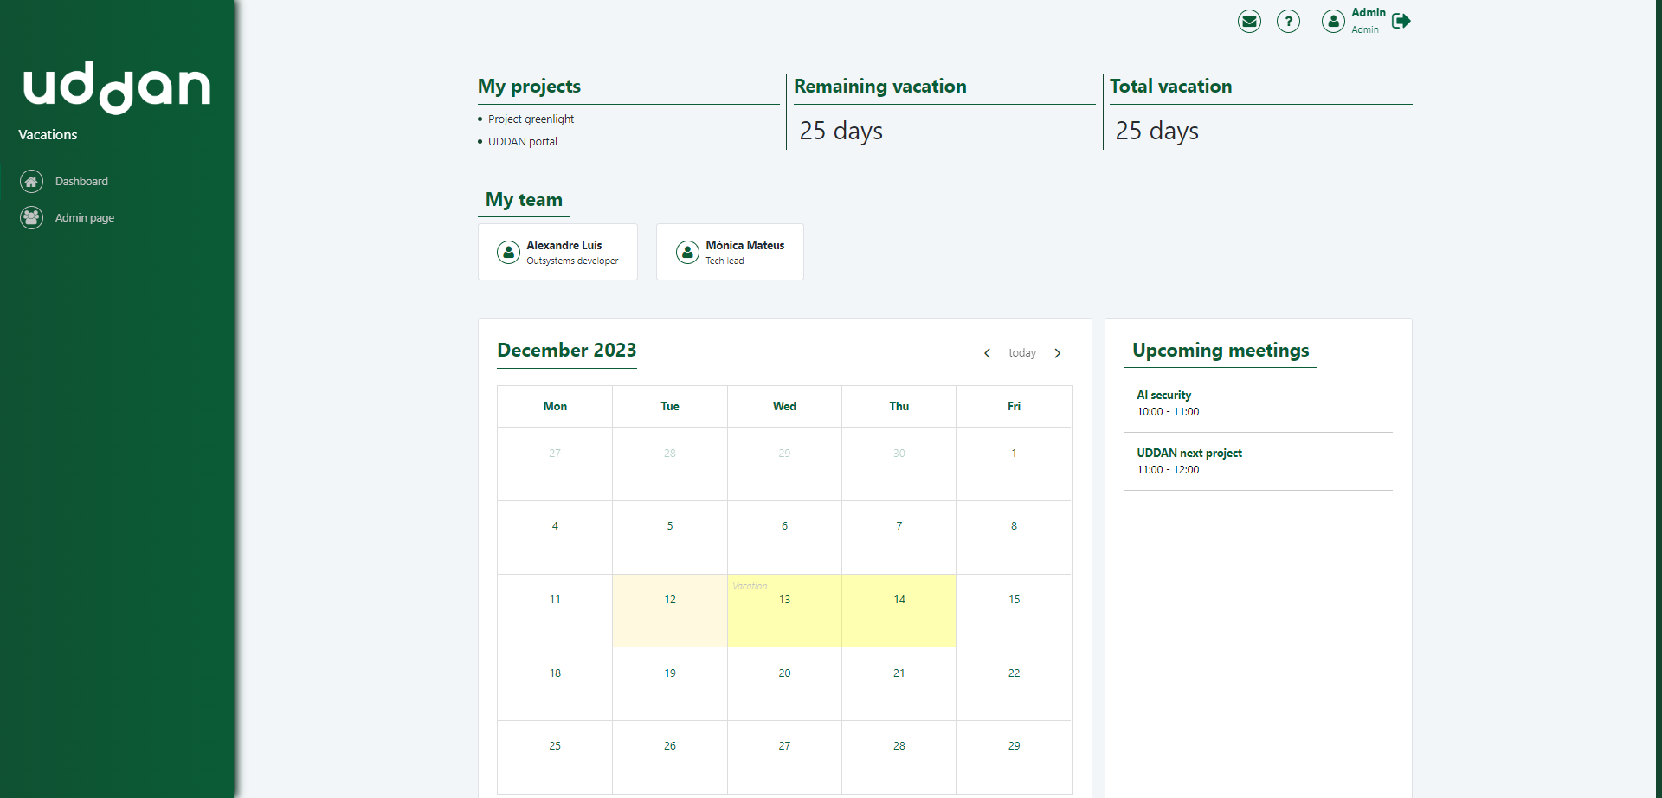Click the UDDAN logo in sidebar
The image size is (1662, 798).
[x=117, y=87]
